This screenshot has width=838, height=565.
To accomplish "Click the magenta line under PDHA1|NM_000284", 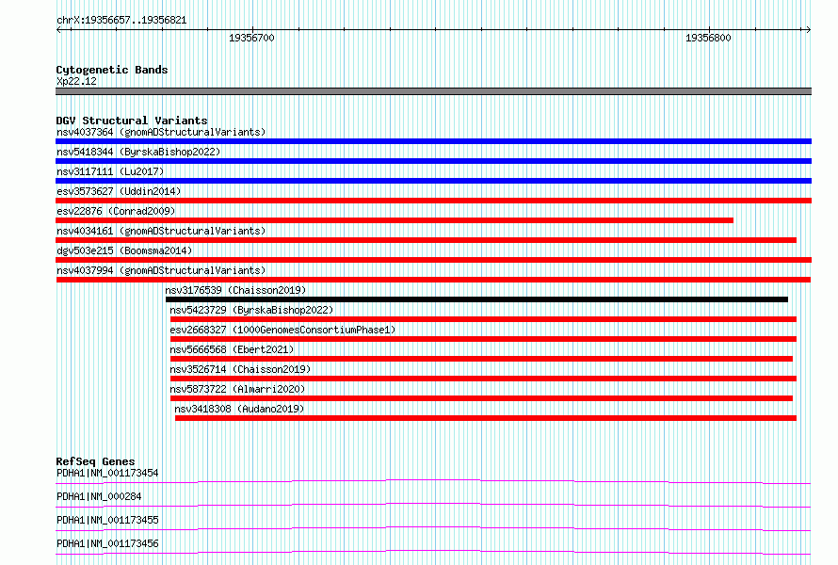I will pos(433,505).
